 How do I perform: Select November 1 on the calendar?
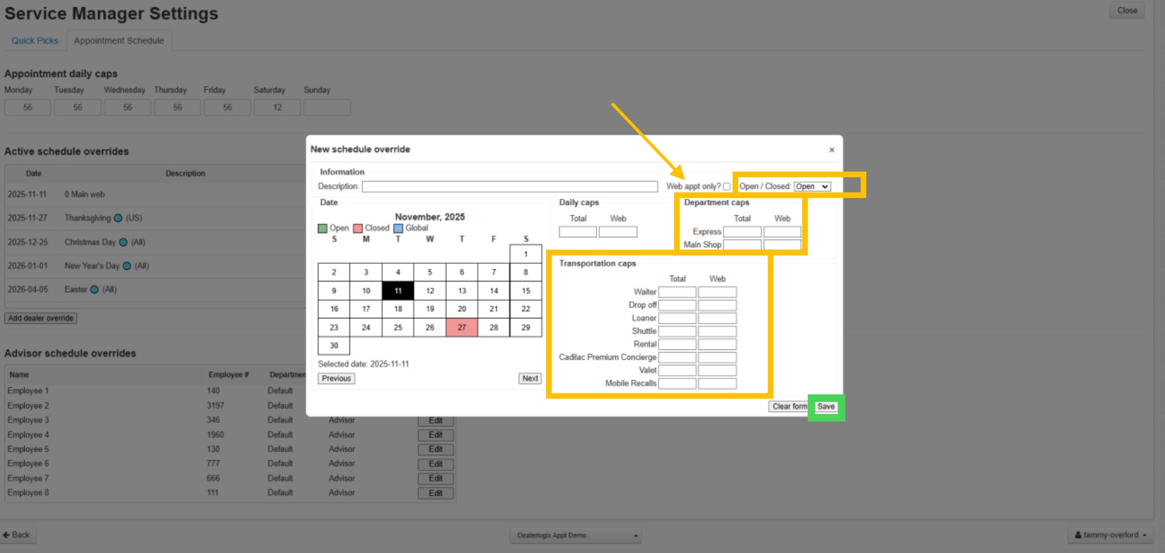click(526, 254)
